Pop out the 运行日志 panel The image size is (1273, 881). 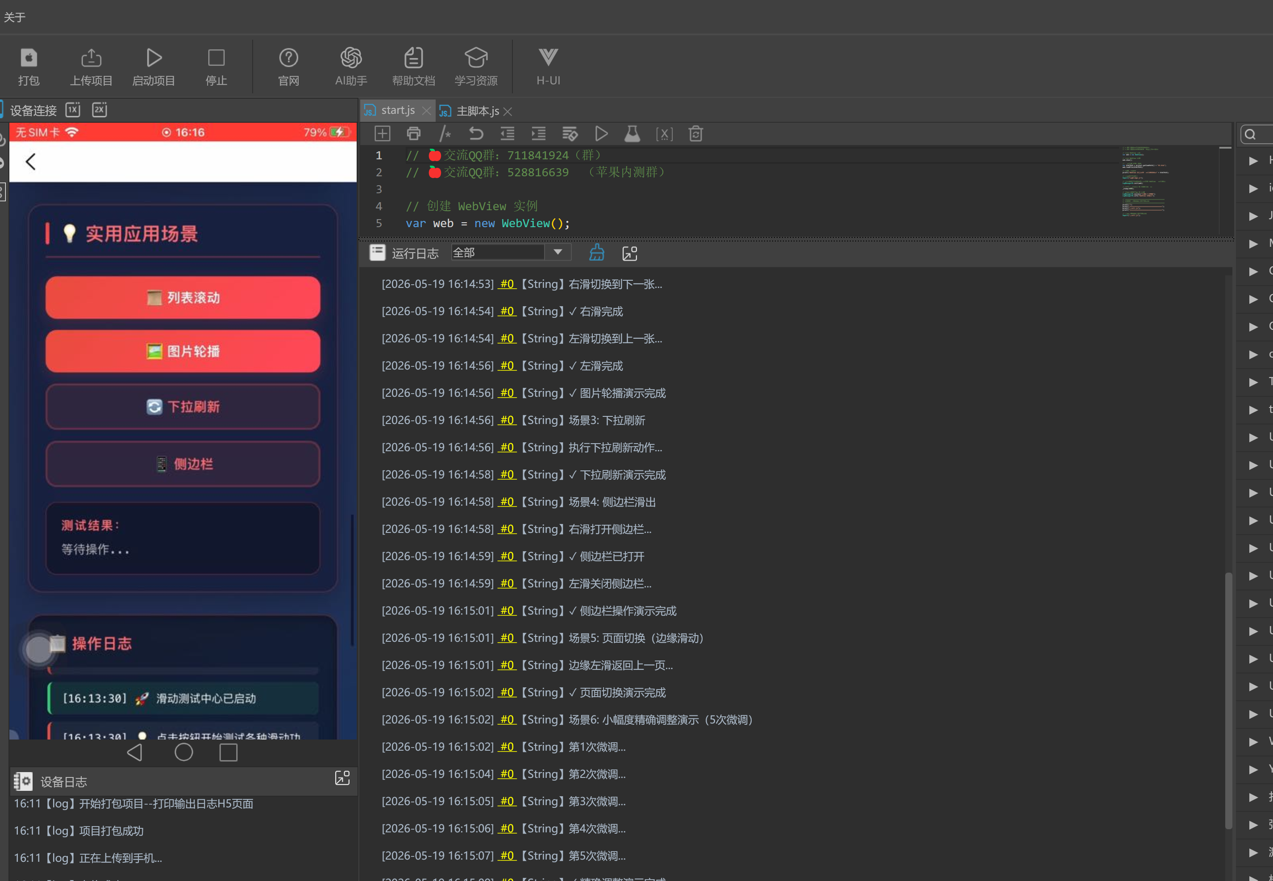click(x=630, y=253)
